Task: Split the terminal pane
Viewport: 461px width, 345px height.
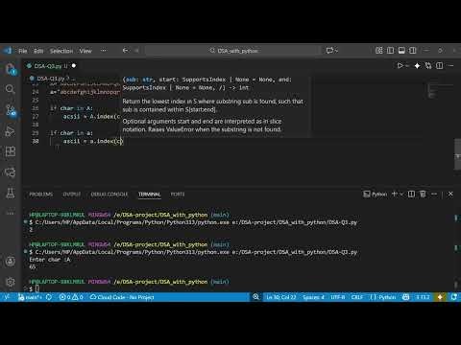Action: pyautogui.click(x=411, y=194)
